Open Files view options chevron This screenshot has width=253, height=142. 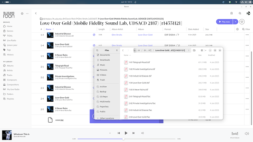[x=205, y=51]
